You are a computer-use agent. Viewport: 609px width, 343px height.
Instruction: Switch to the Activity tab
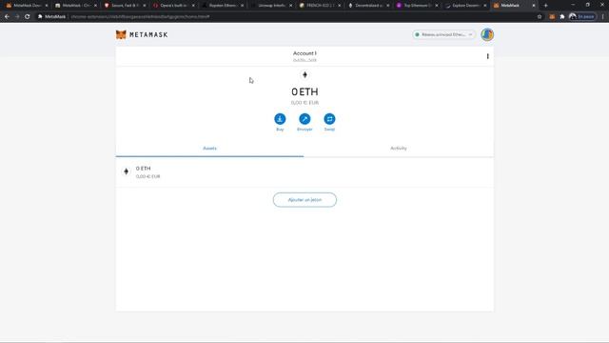(x=399, y=149)
